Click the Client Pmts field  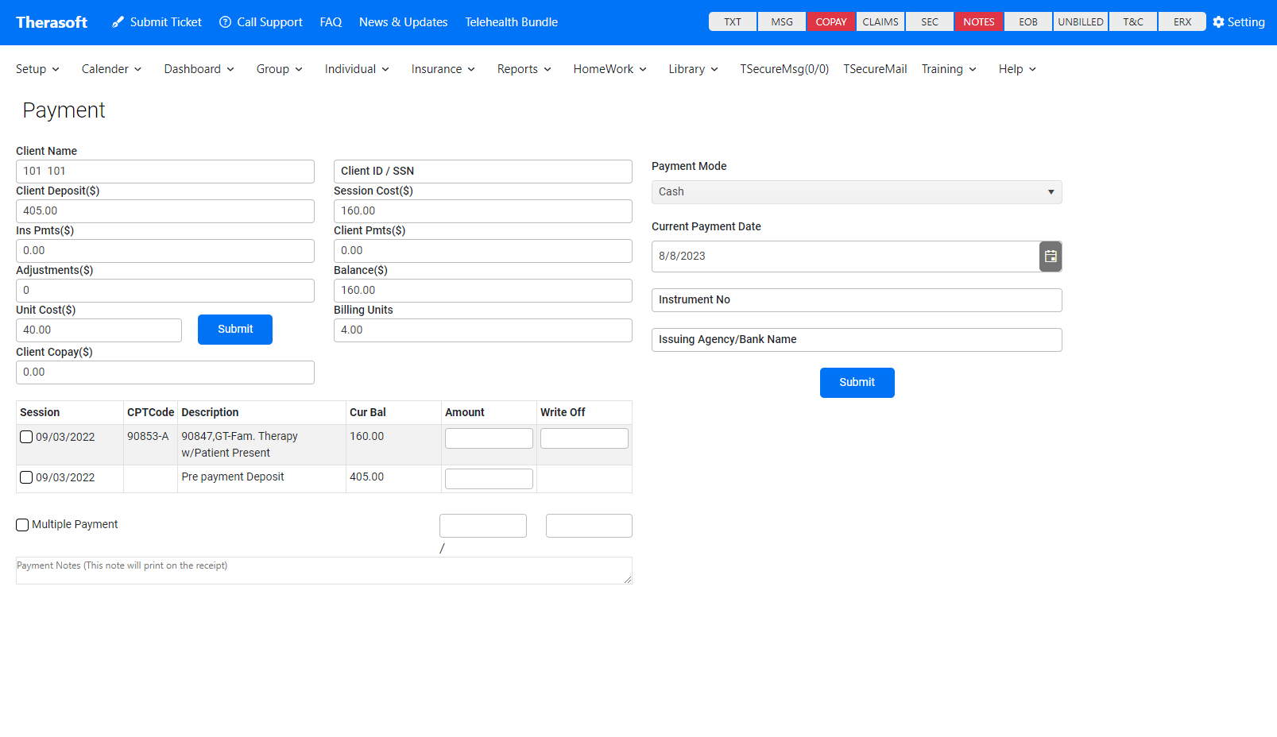pyautogui.click(x=483, y=251)
